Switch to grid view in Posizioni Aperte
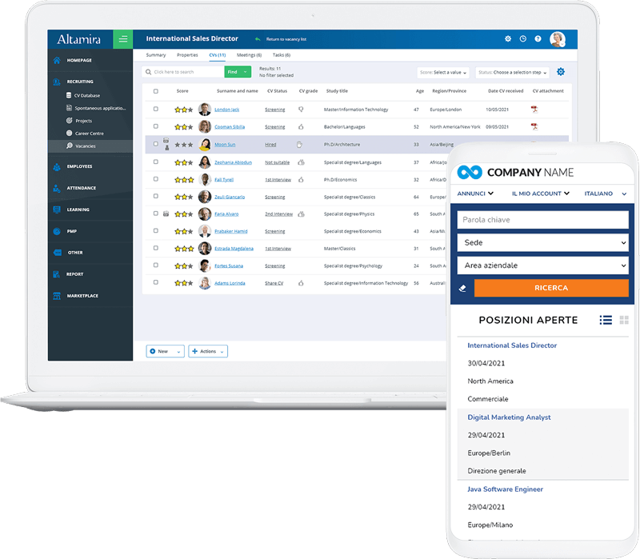Viewport: 640px width, 559px height. (624, 320)
